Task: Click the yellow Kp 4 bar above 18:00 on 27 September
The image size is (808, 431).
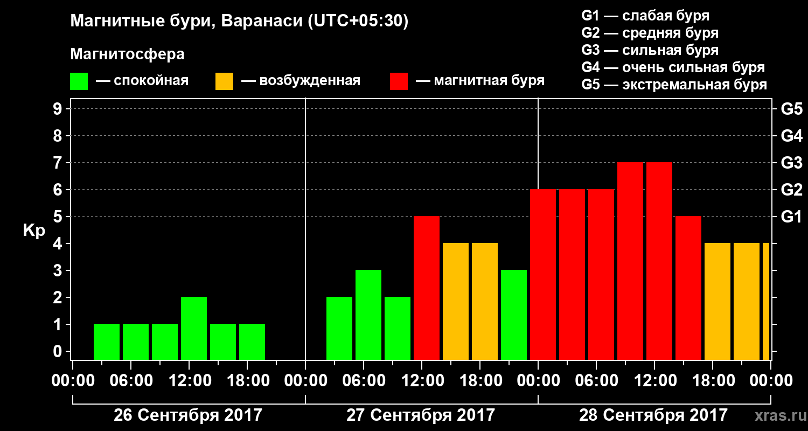Action: coord(485,301)
